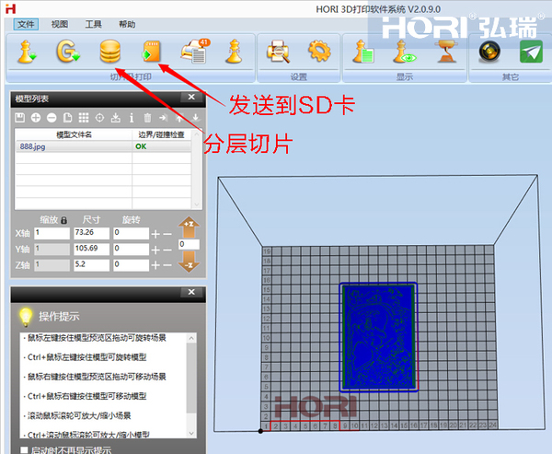Click the load G-code icon
The image size is (552, 454).
68,52
